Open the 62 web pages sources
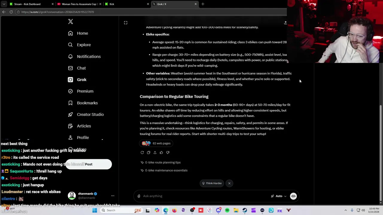The image size is (383, 215). 156,143
